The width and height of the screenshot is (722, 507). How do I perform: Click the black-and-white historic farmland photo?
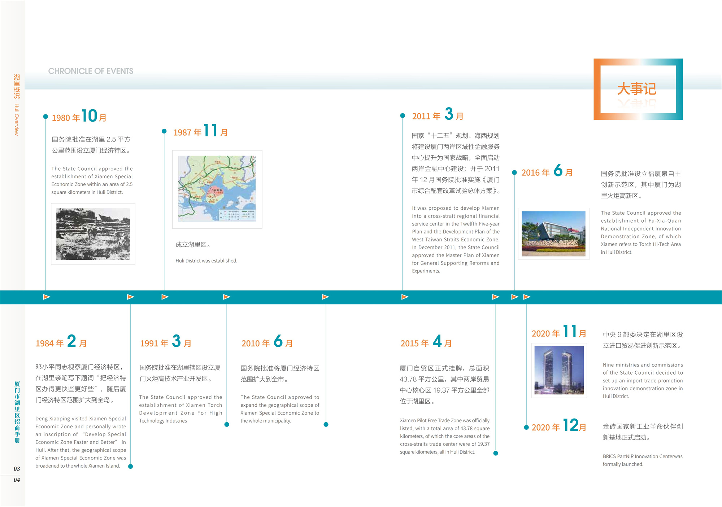(93, 234)
